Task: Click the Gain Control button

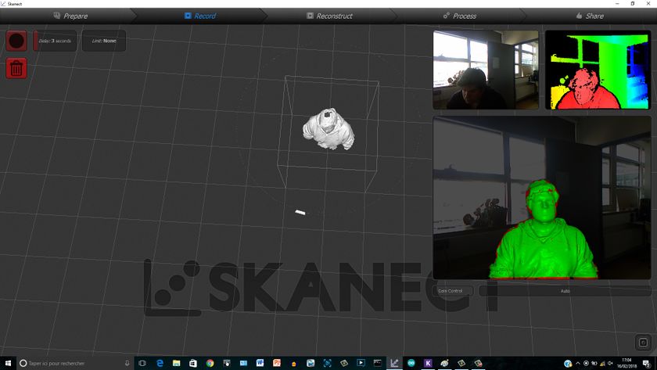Action: point(453,291)
